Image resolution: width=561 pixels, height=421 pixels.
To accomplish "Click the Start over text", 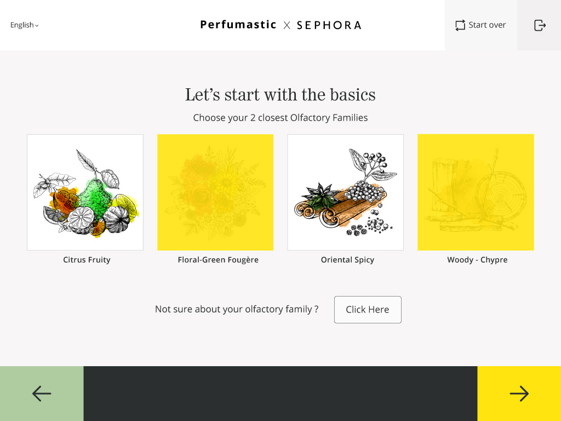I will coord(487,25).
